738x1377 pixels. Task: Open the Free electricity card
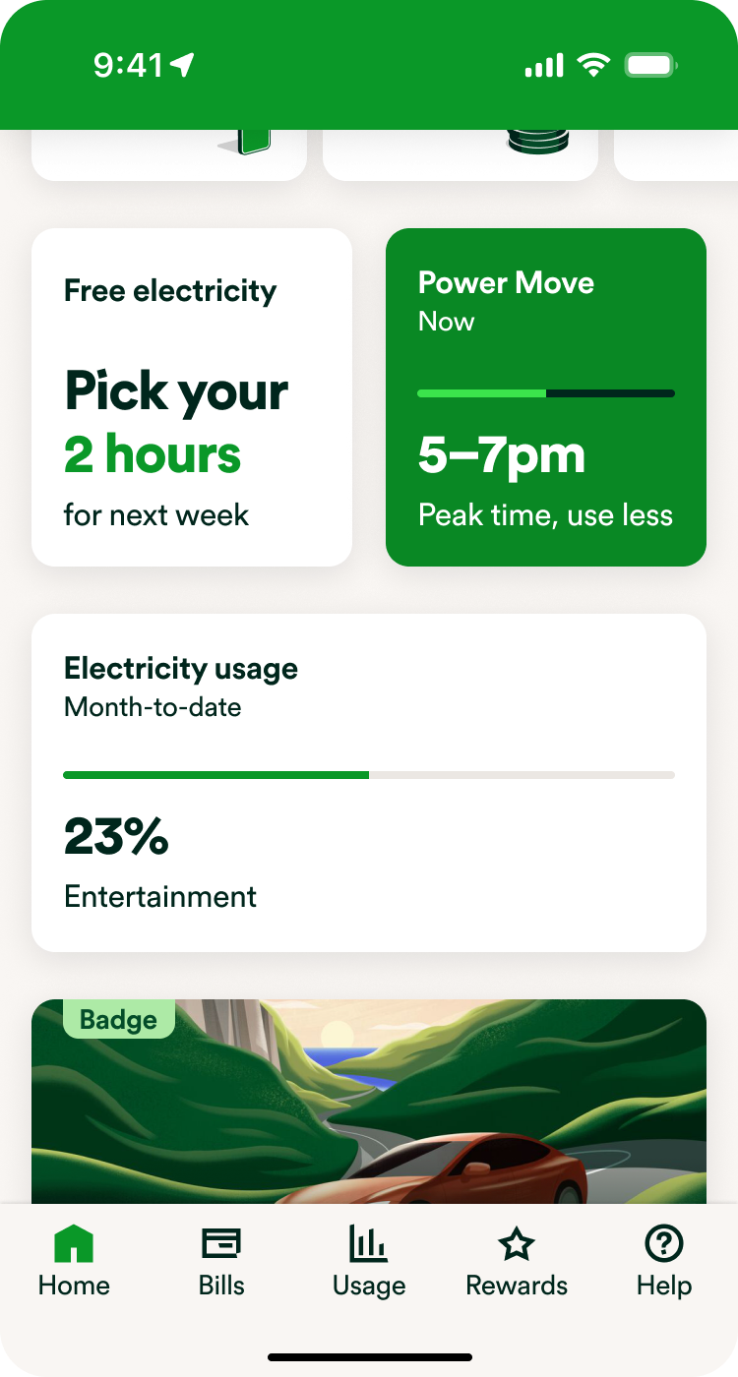click(192, 397)
